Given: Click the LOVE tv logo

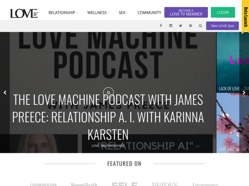Looking at the screenshot, I should coord(24,13).
